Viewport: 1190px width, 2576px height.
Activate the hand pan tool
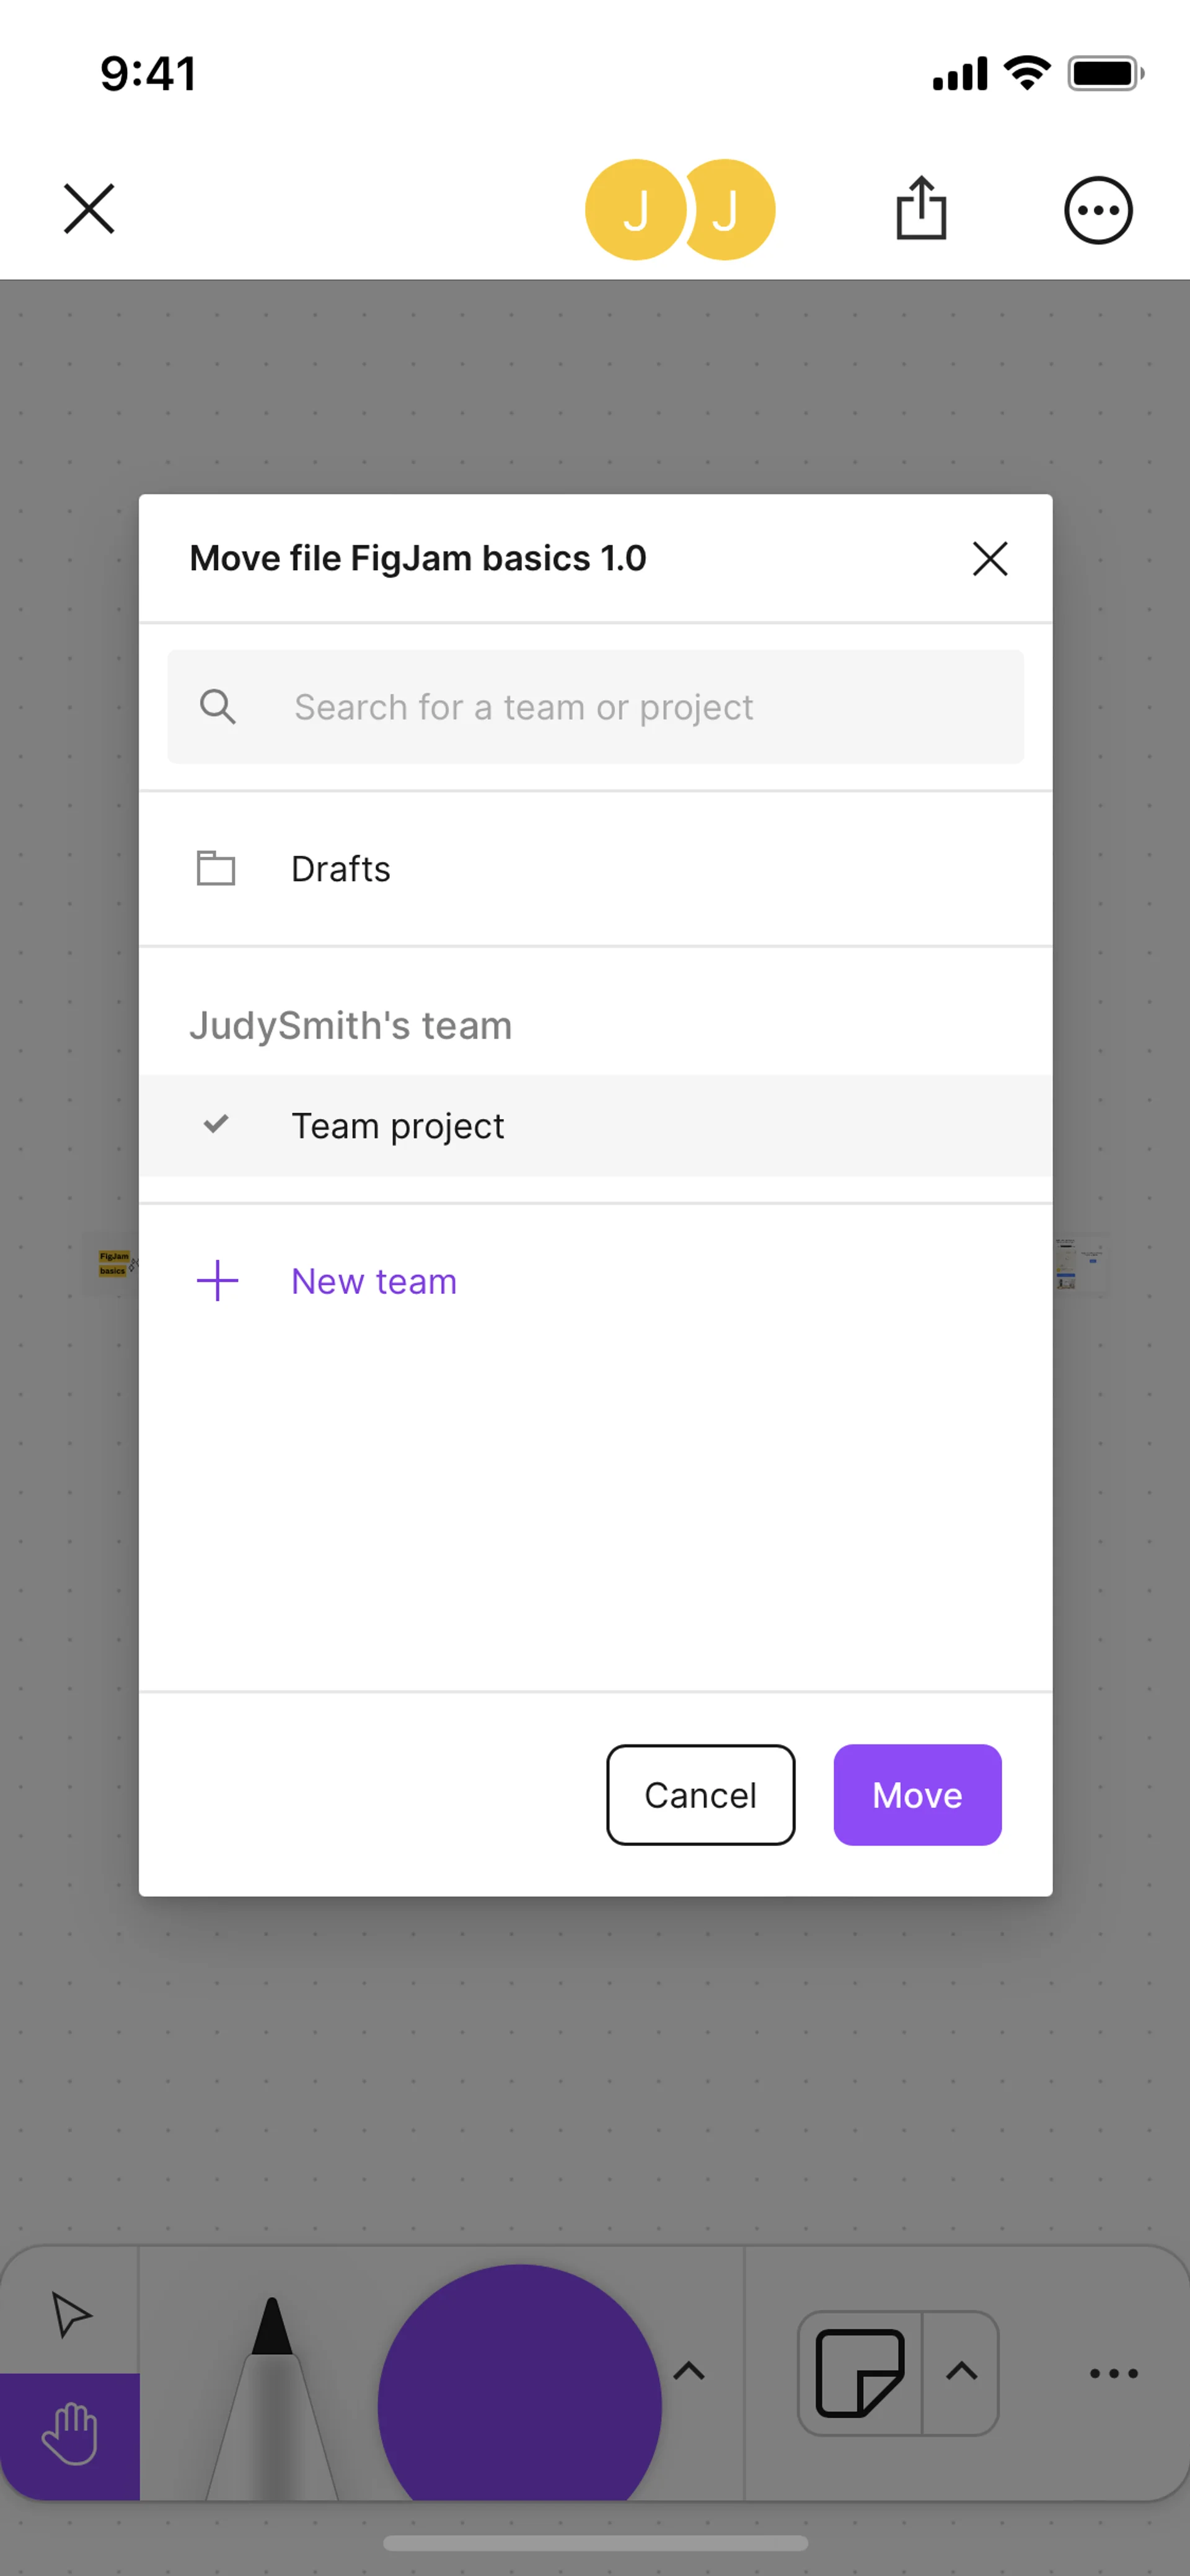tap(70, 2434)
